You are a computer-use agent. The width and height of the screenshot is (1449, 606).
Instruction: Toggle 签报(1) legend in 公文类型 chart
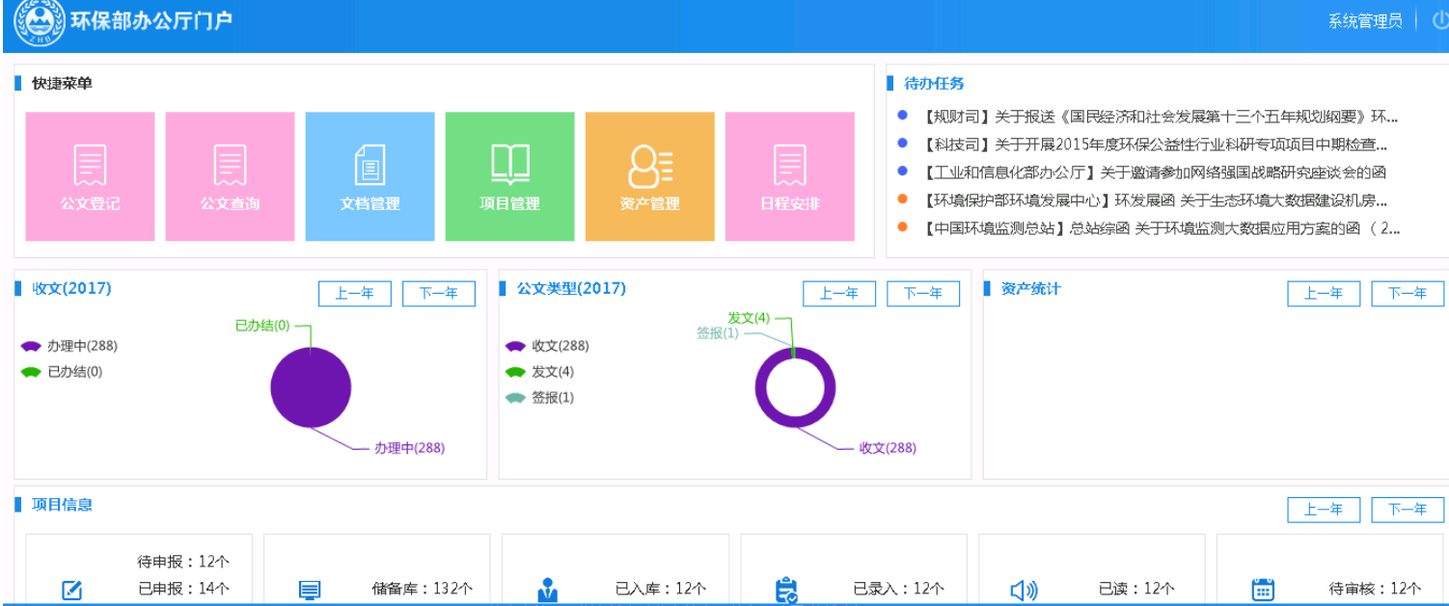(540, 398)
